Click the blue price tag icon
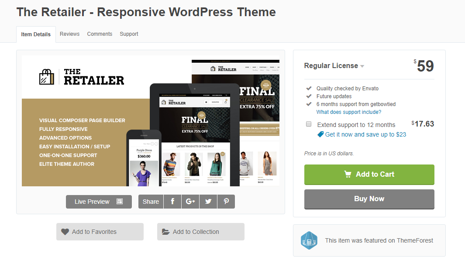Image resolution: width=465 pixels, height=257 pixels. (x=320, y=134)
